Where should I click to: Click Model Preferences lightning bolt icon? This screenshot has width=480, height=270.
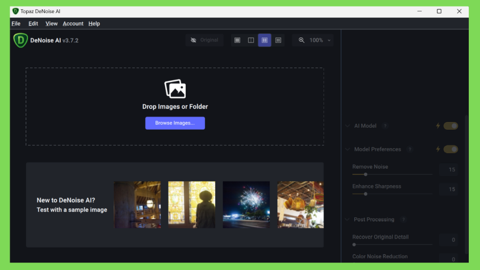click(438, 149)
